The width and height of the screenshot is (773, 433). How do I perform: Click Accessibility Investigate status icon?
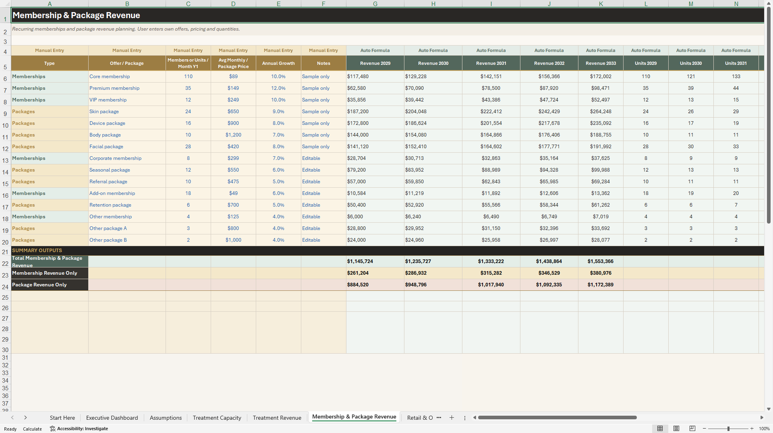coord(52,429)
